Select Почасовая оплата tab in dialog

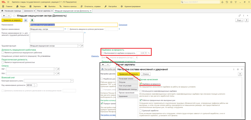[x=128, y=79]
